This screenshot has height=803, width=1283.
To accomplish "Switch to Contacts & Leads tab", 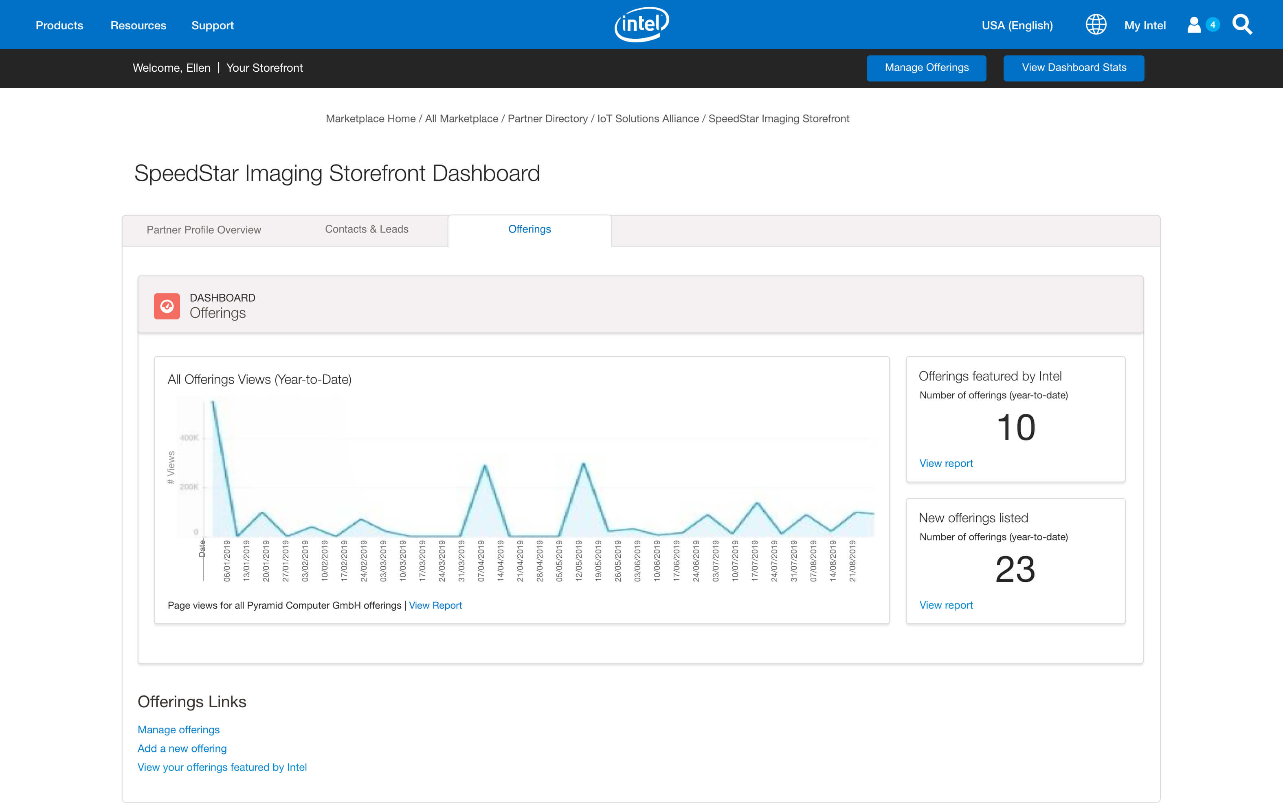I will [x=367, y=229].
